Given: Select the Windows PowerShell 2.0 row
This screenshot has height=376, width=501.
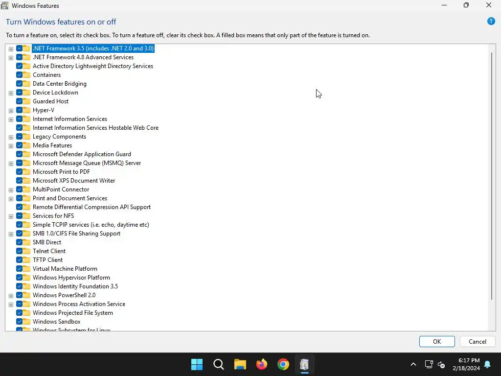Looking at the screenshot, I should coord(64,295).
